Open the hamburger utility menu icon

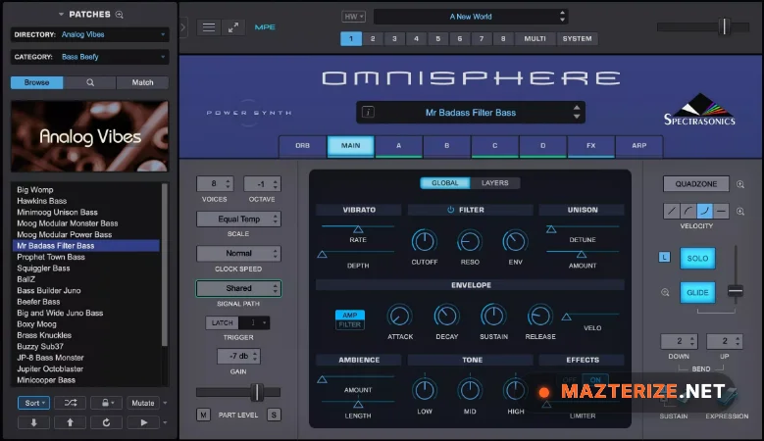[209, 27]
